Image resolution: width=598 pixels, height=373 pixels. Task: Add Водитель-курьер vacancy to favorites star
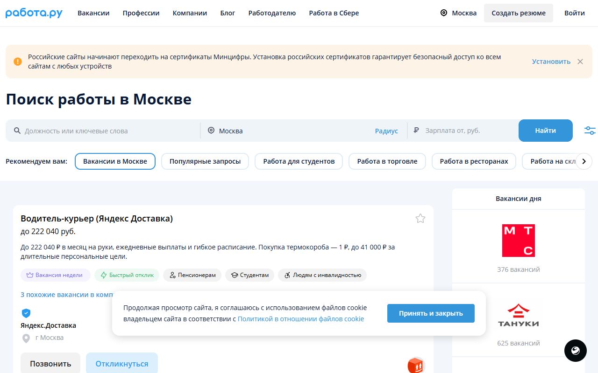420,218
